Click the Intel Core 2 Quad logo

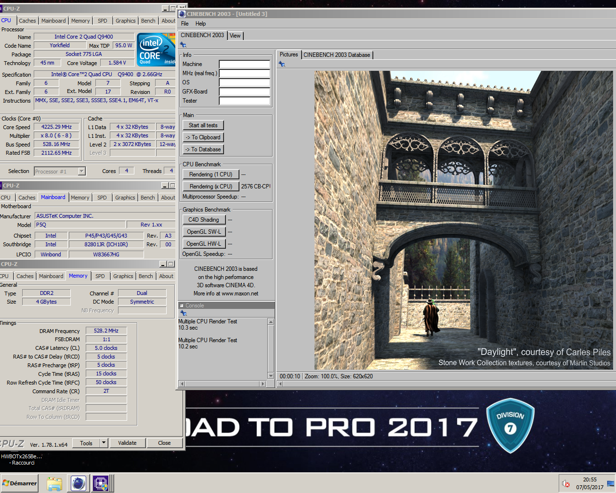(x=156, y=50)
